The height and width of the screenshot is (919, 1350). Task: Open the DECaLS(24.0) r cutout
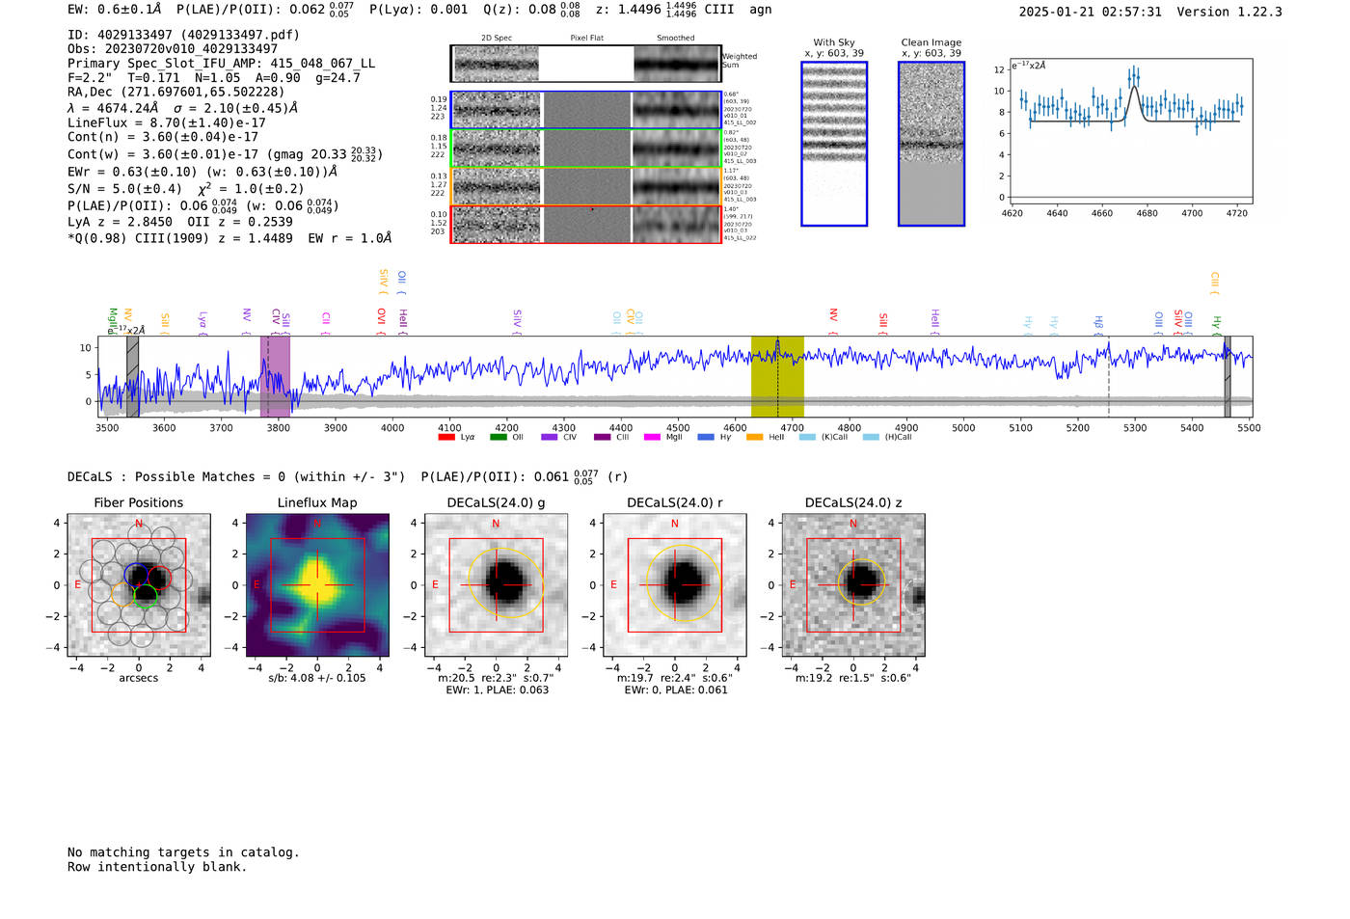point(675,585)
